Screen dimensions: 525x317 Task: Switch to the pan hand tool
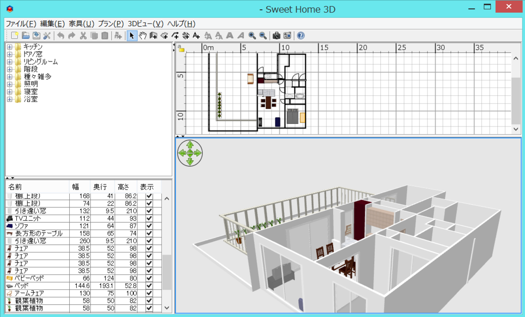click(143, 35)
